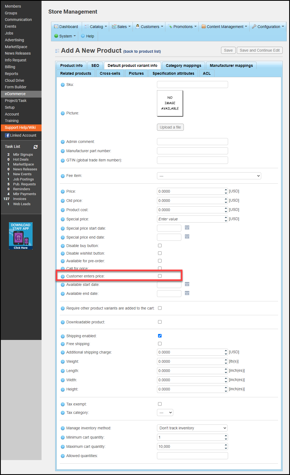This screenshot has width=290, height=475.
Task: Enable the Customer enters price checkbox
Action: pyautogui.click(x=160, y=276)
